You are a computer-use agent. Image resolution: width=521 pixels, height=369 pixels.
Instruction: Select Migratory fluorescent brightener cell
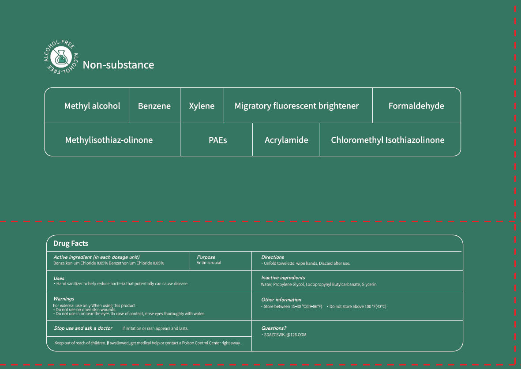click(296, 106)
